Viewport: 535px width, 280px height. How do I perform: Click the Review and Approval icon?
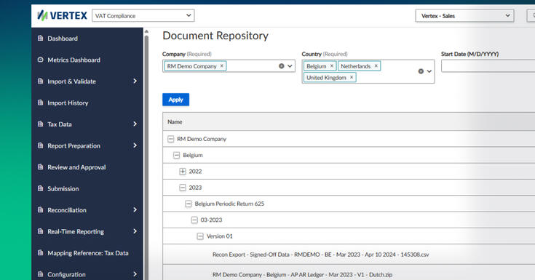41,167
